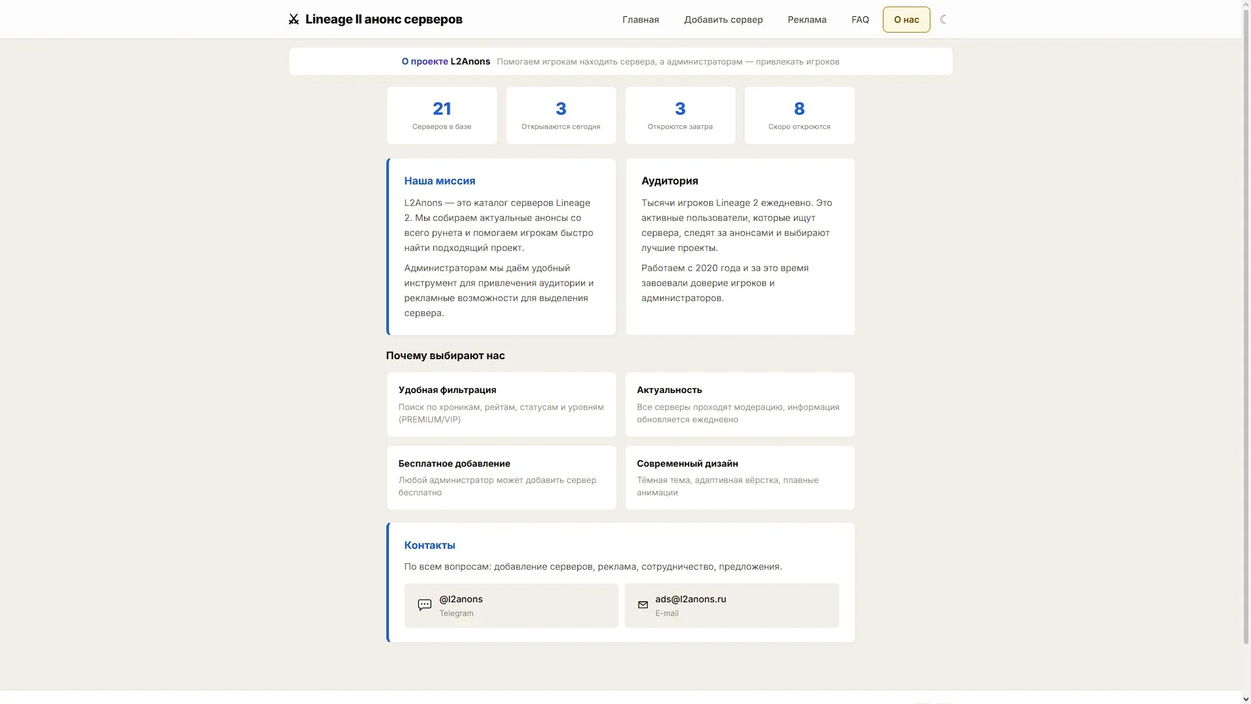Click the Telegram chat bubble icon

tap(424, 605)
